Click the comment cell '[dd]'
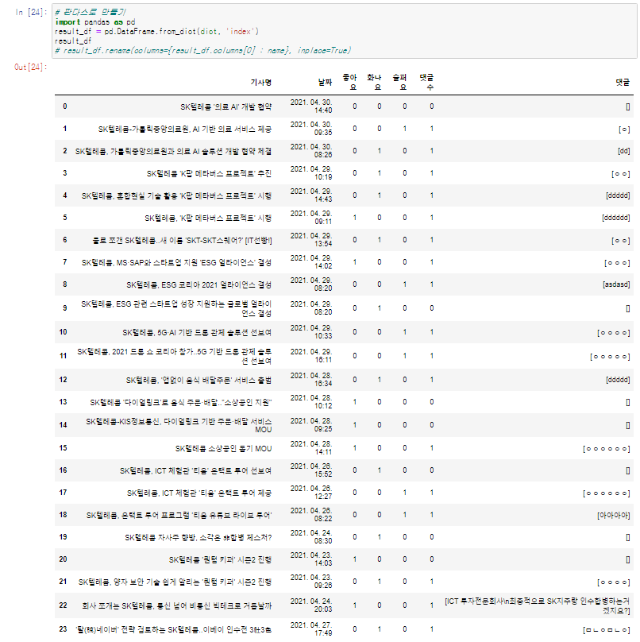This screenshot has height=642, width=640. click(x=624, y=151)
